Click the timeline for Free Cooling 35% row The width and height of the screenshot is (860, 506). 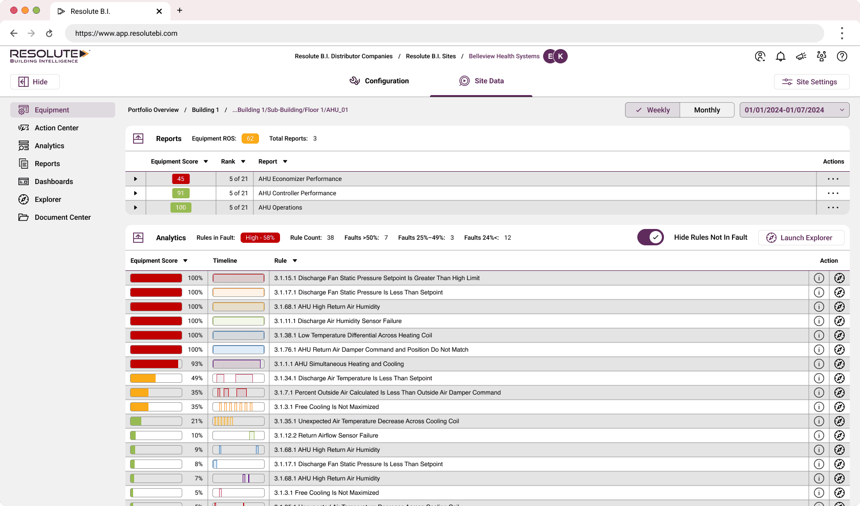coord(239,407)
